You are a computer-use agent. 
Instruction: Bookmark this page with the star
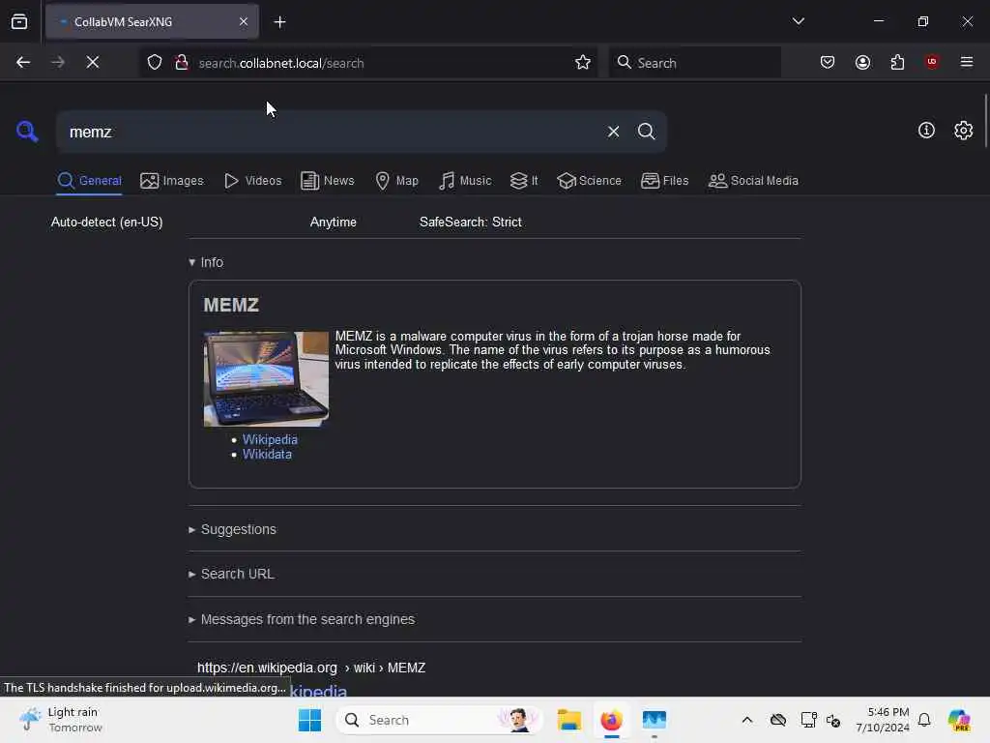[x=583, y=63]
